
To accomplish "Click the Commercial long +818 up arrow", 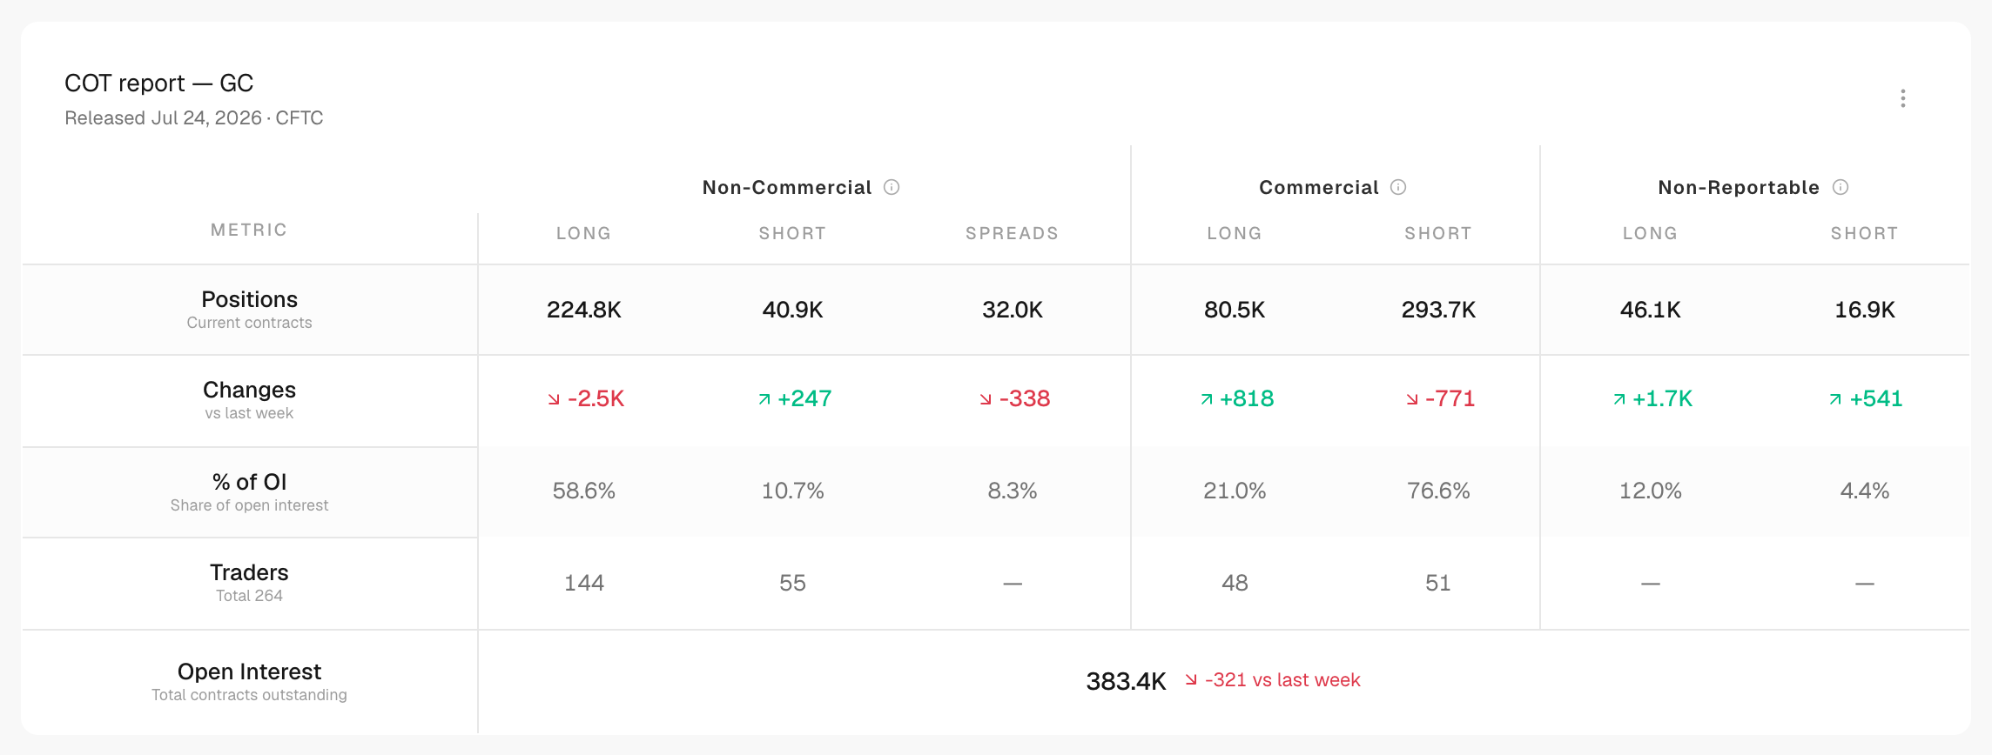I will [x=1207, y=399].
